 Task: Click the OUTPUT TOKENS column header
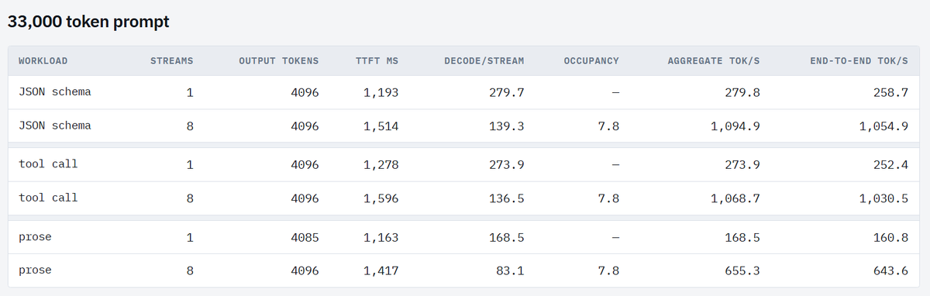[278, 60]
